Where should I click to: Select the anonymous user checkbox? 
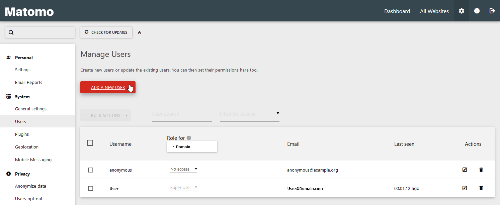[x=90, y=170]
